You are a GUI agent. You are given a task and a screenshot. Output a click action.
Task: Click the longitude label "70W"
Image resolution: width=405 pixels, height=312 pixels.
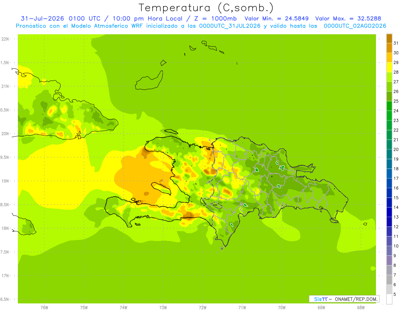(282, 308)
